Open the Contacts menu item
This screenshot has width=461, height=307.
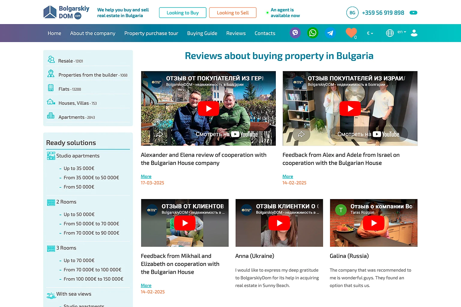(265, 33)
